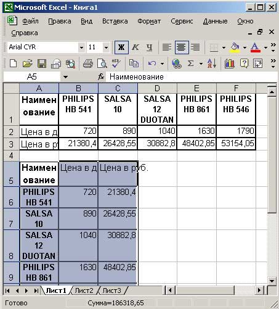This screenshot has height=309, width=279.
Task: Open the Сервис menu
Action: coord(182,21)
